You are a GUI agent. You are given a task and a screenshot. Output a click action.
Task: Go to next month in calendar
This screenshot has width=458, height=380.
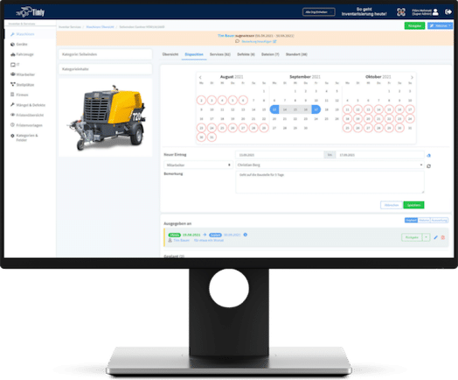412,78
